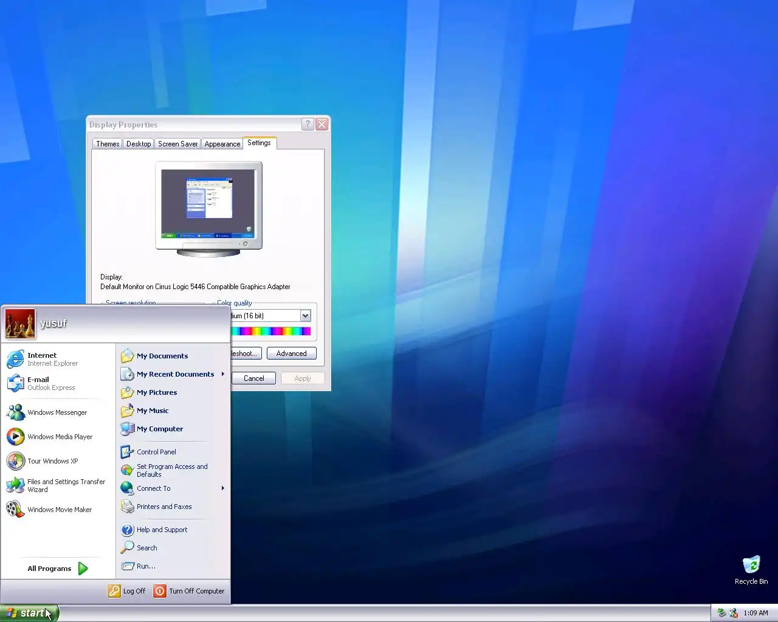This screenshot has height=622, width=778.
Task: Open the Printers and Faxes icon
Action: (127, 507)
